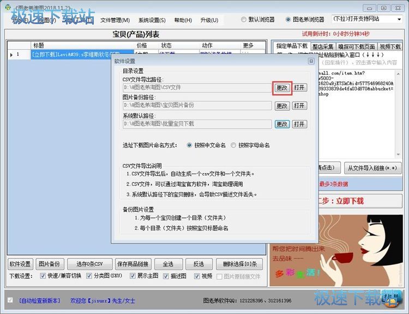409x314 pixels.
Task: Open the 系统默认路径 folder with 打开
Action: [299, 124]
